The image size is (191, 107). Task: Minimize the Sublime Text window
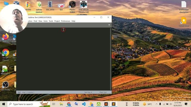click(94, 17)
